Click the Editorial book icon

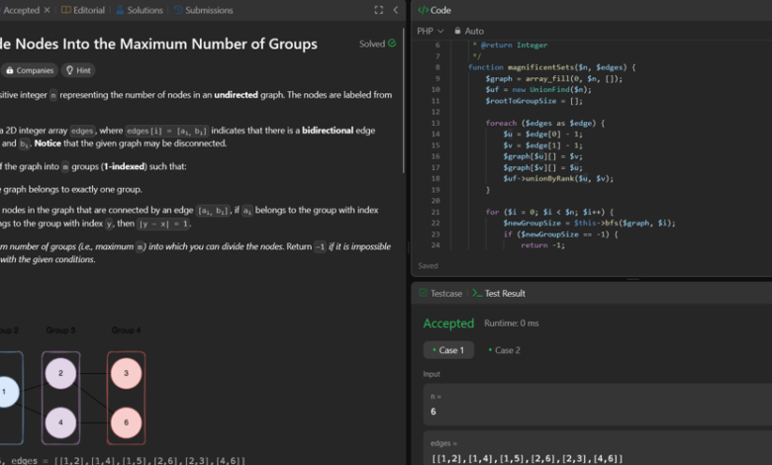pyautogui.click(x=66, y=10)
